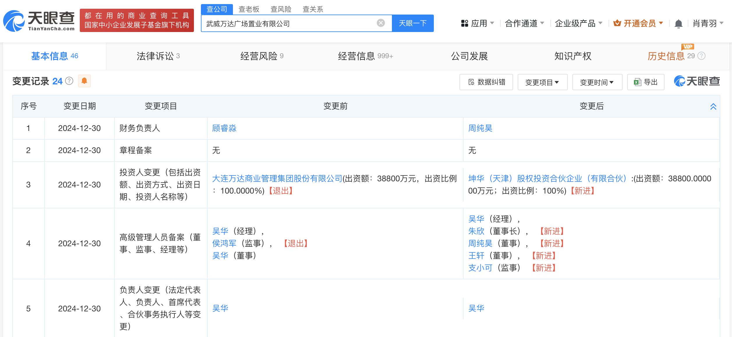Viewport: 732px width, 337px height.
Task: Click the orange alert bell beside 变更记录
Action: pos(84,81)
